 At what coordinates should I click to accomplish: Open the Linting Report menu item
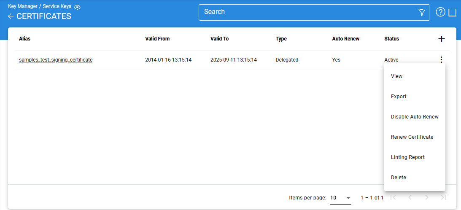pyautogui.click(x=408, y=157)
